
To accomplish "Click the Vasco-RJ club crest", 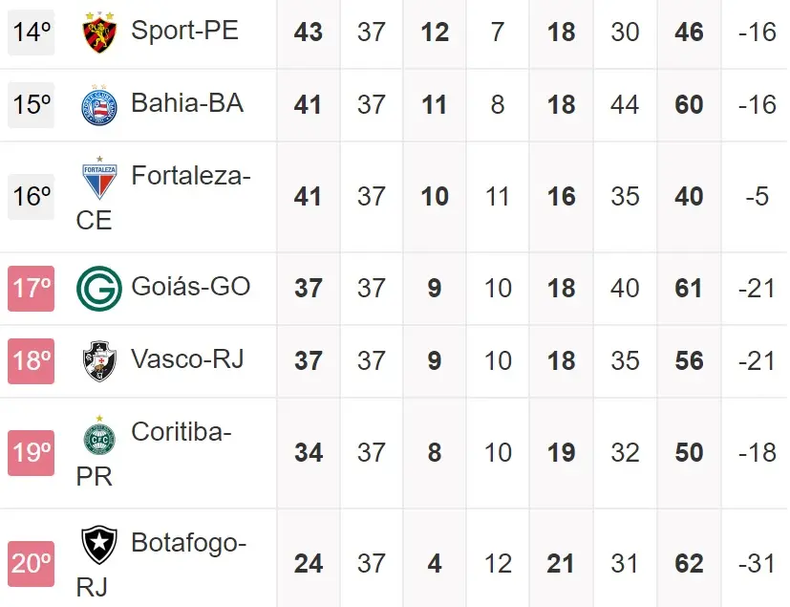I will point(99,360).
